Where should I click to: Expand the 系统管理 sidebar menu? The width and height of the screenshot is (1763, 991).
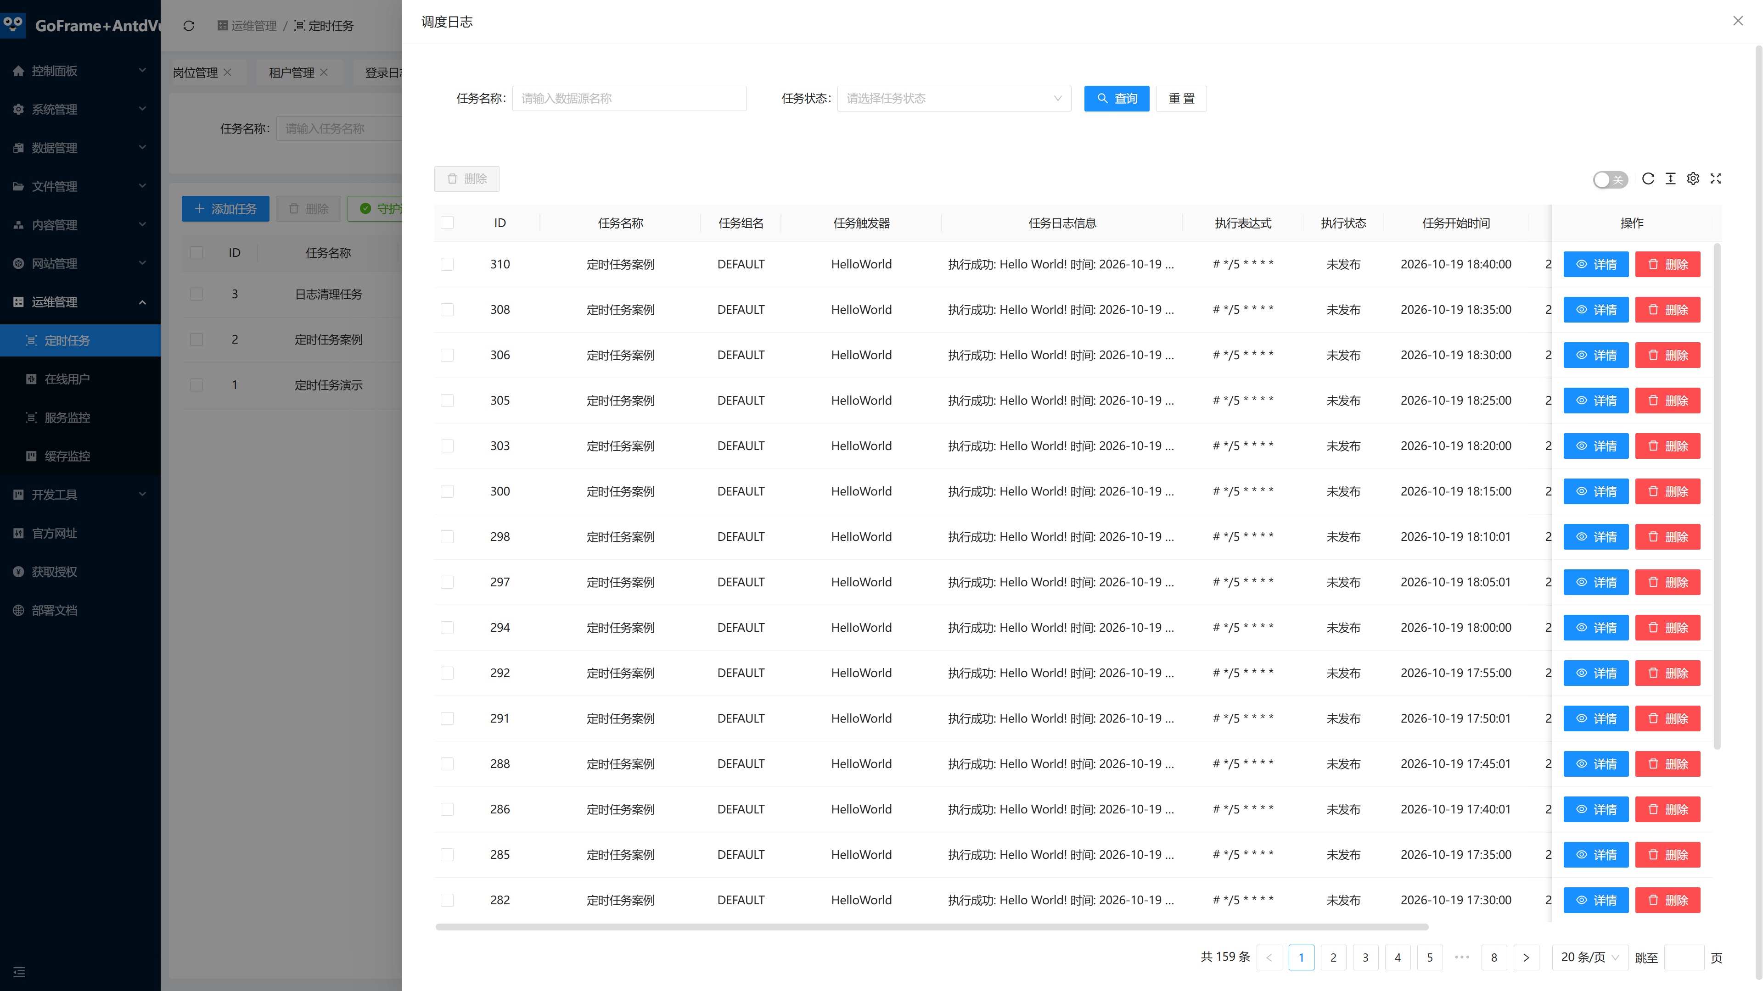(80, 110)
